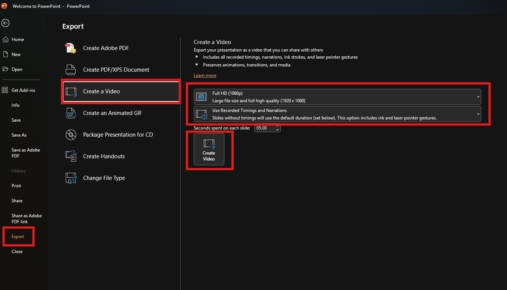Click the Change File Type disk icon
Image resolution: width=507 pixels, height=290 pixels.
tap(71, 178)
